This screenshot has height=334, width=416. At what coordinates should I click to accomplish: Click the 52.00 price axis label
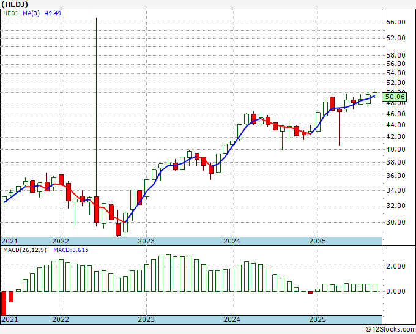(396, 83)
